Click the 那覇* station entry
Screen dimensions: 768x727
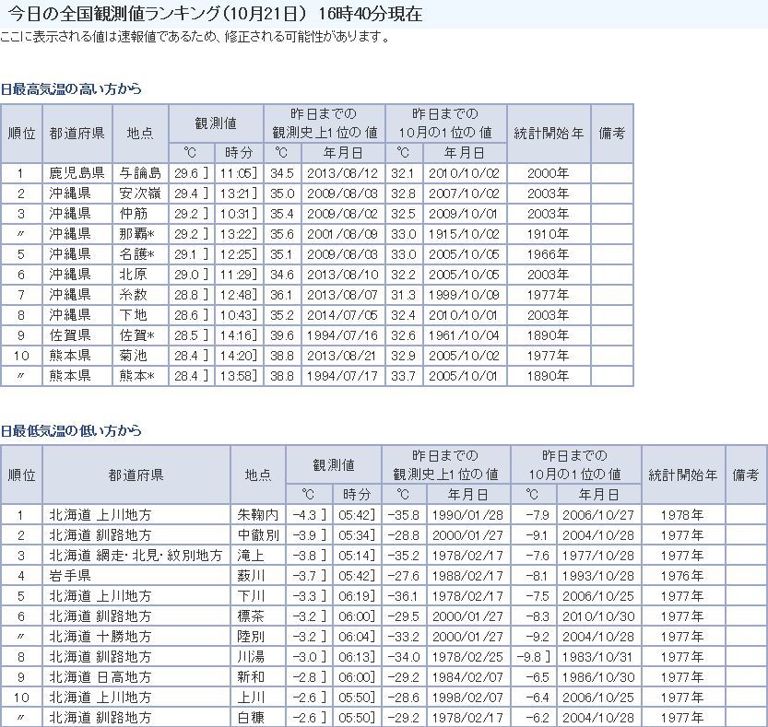(140, 233)
